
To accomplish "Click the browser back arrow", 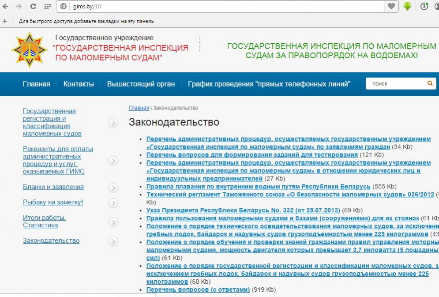I will [5, 7].
